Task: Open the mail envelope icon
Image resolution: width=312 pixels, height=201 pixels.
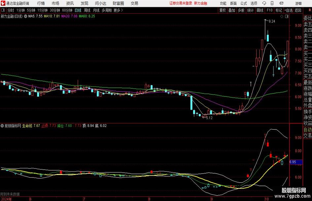Action: 281,3
